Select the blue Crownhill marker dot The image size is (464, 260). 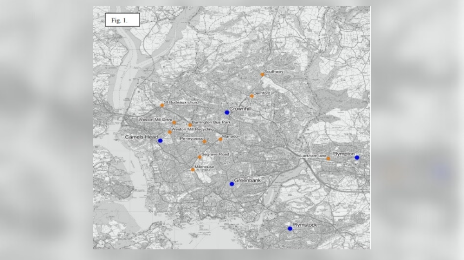pyautogui.click(x=227, y=112)
